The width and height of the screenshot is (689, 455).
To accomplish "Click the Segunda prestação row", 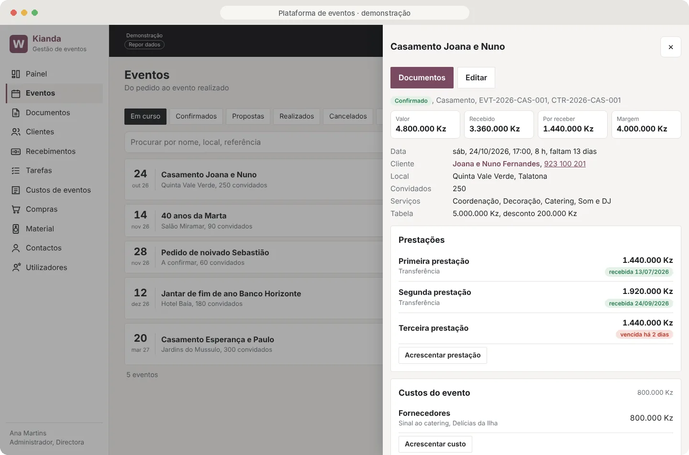I will pyautogui.click(x=536, y=297).
